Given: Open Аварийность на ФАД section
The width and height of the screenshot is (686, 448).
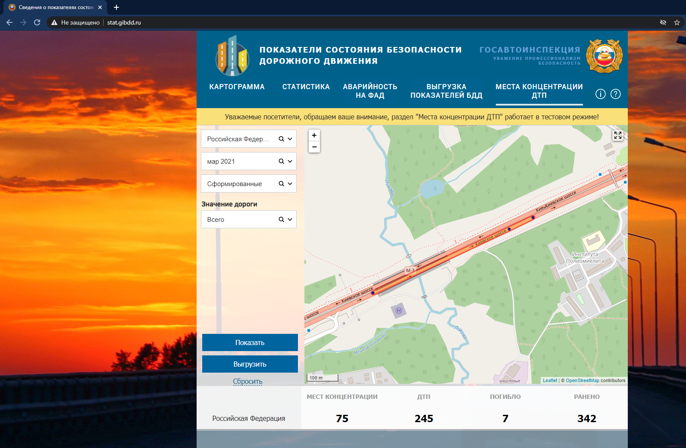Looking at the screenshot, I should (370, 91).
